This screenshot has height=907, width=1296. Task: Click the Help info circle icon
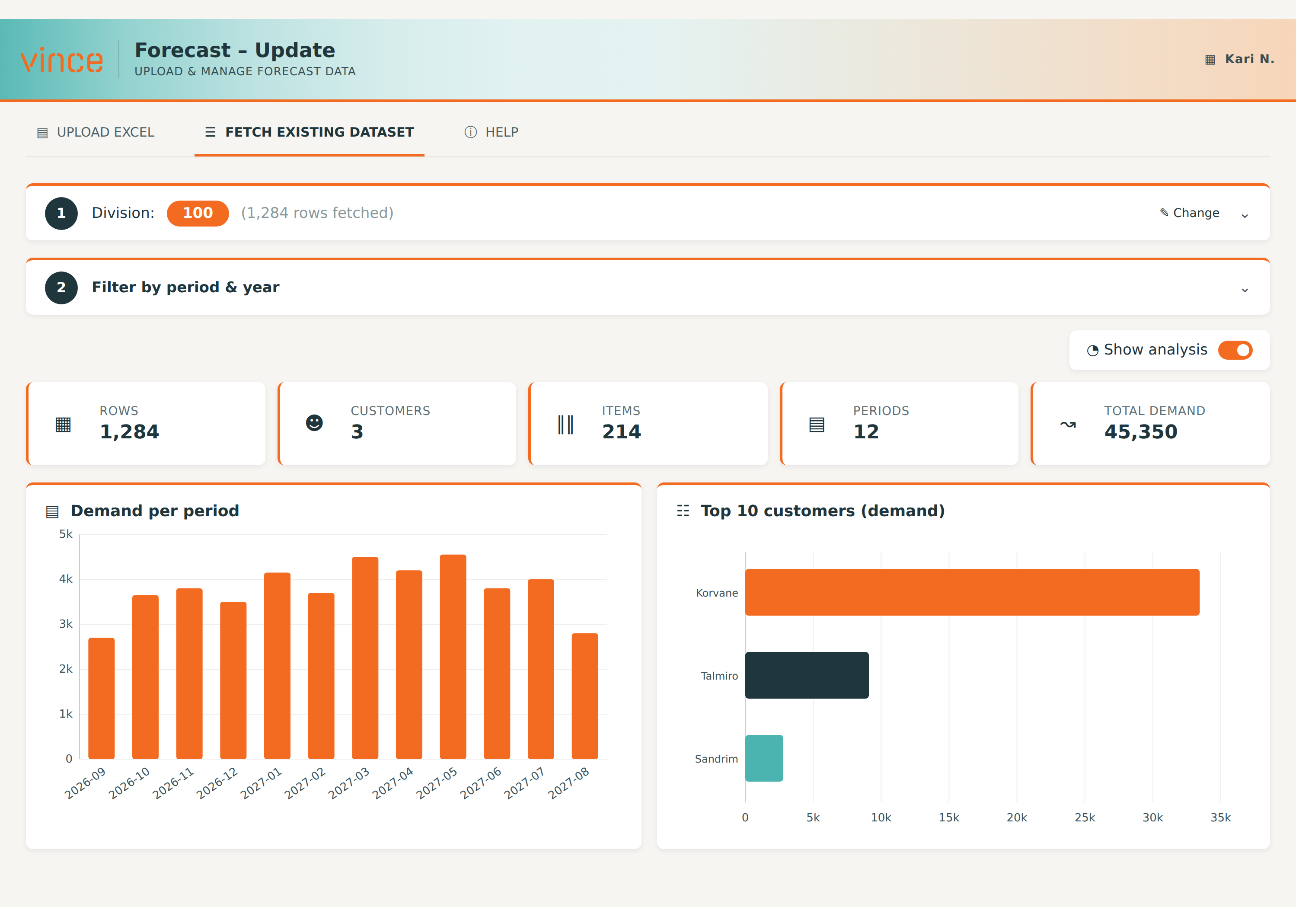click(x=470, y=132)
